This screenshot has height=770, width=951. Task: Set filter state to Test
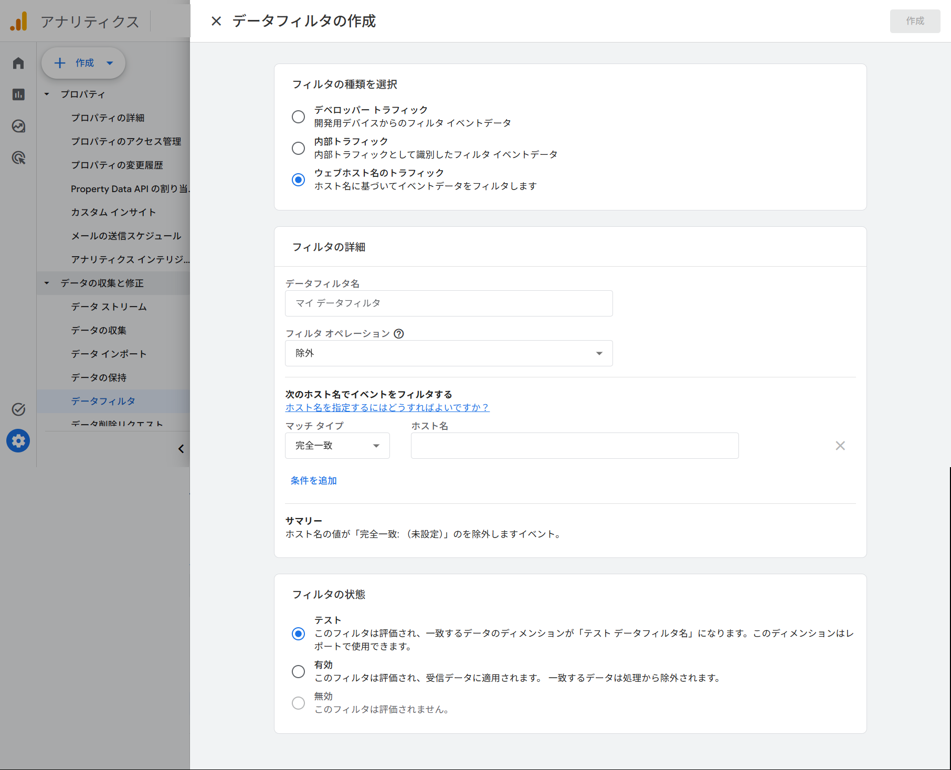tap(298, 634)
